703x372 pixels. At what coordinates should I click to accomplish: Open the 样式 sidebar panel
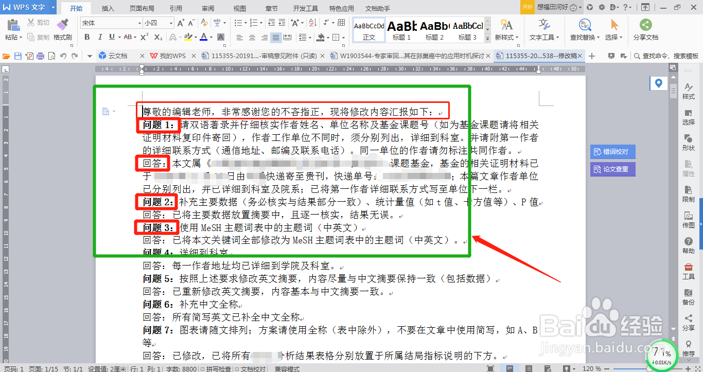click(x=688, y=92)
